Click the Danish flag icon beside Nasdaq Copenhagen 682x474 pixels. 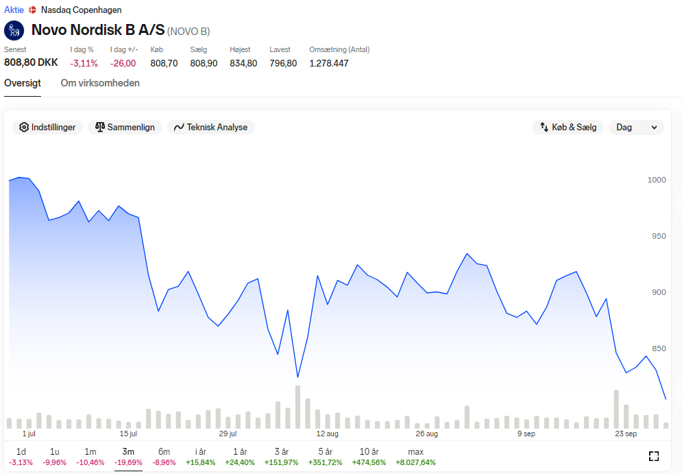point(32,10)
